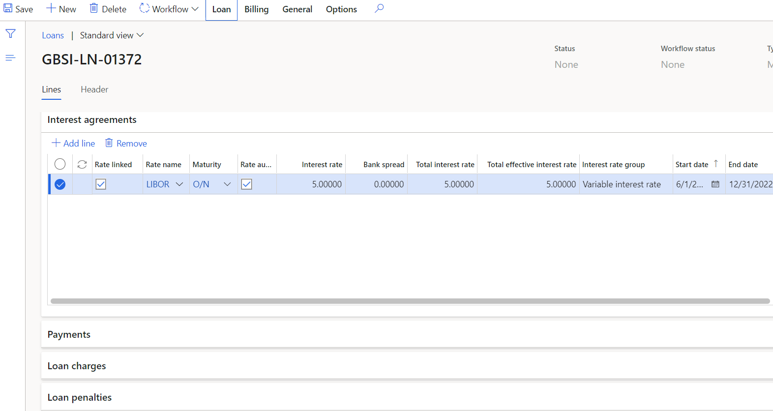Expand the Rate name LIBOR dropdown
Screen dimensions: 773x411
[179, 184]
